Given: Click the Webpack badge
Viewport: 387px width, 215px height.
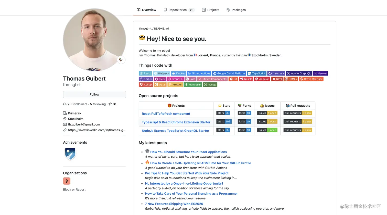Looking at the screenshot, I should pyautogui.click(x=162, y=73).
